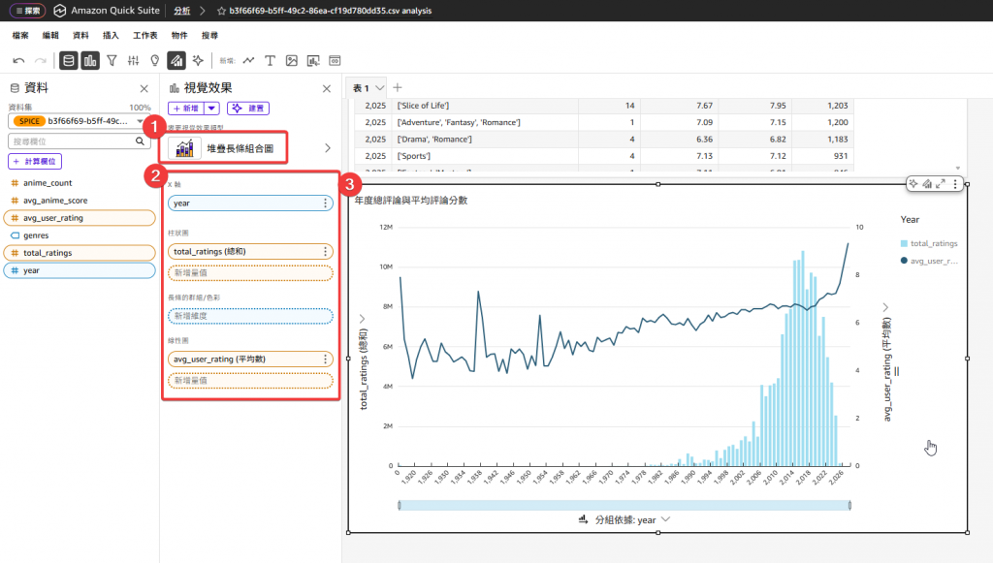This screenshot has width=993, height=563.
Task: Add a line chart visual from toolbar
Action: pyautogui.click(x=248, y=61)
